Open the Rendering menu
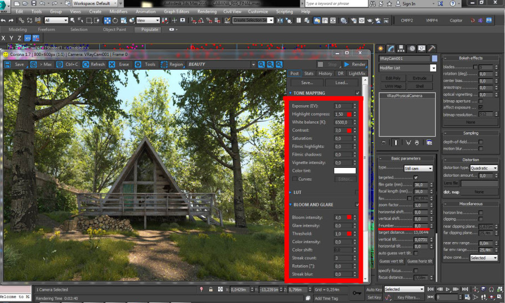This screenshot has height=303, width=505. pyautogui.click(x=207, y=12)
